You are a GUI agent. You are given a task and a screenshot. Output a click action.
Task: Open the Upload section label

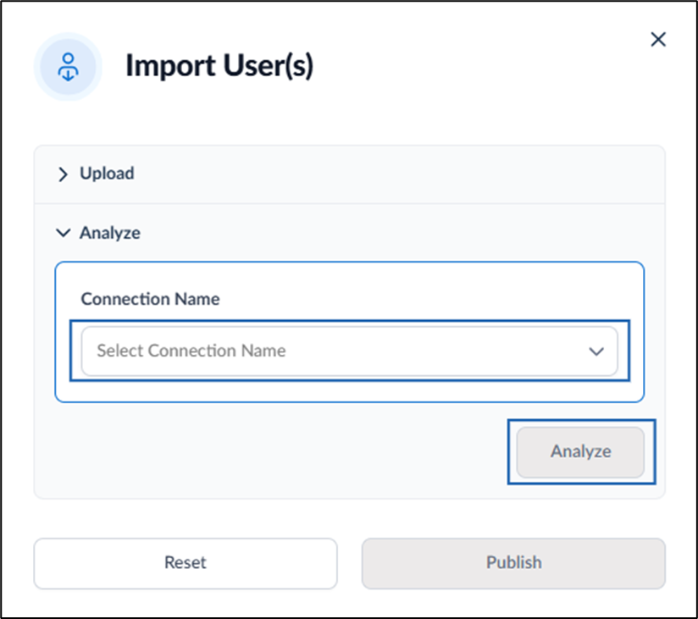point(107,173)
